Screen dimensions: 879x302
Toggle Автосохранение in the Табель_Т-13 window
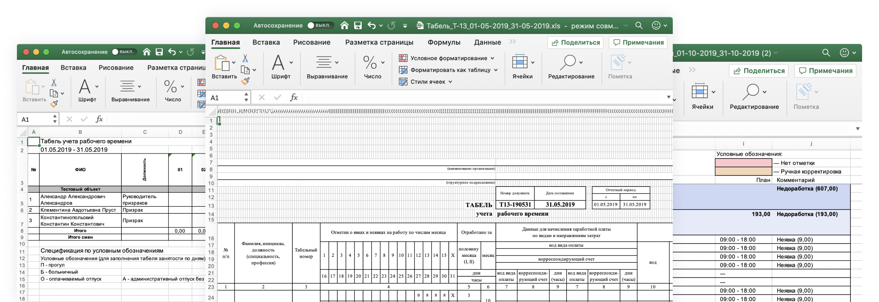coord(320,26)
